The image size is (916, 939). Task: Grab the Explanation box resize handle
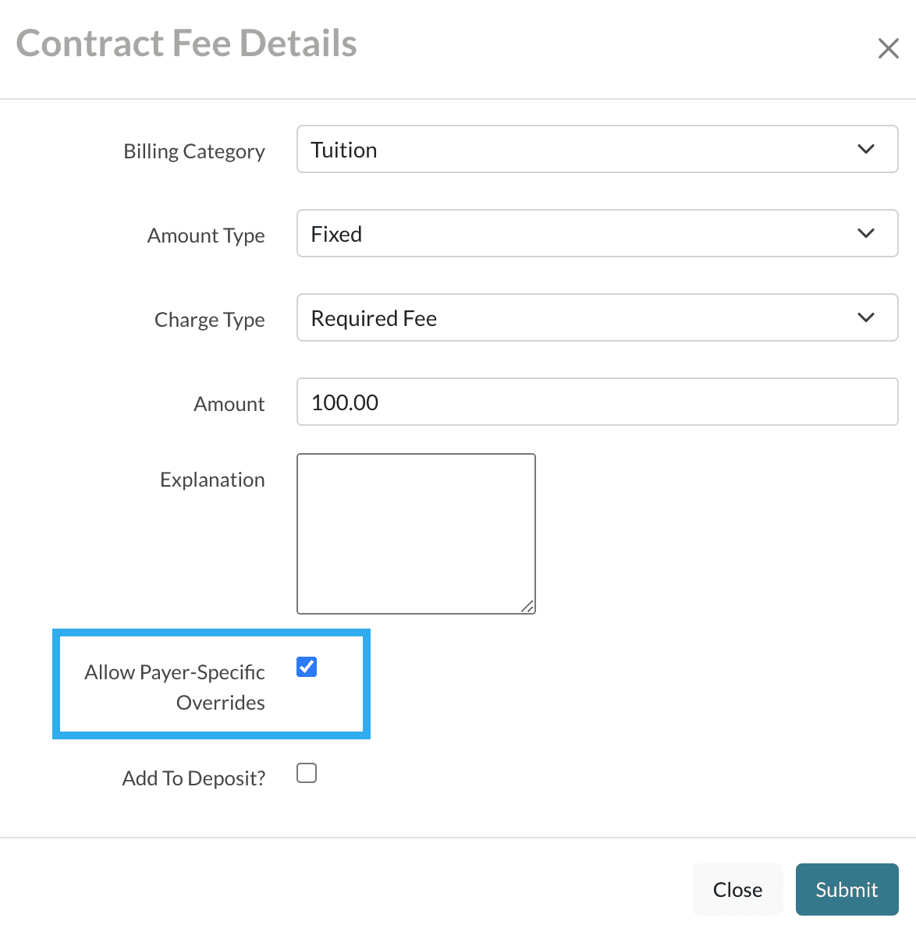pos(528,607)
